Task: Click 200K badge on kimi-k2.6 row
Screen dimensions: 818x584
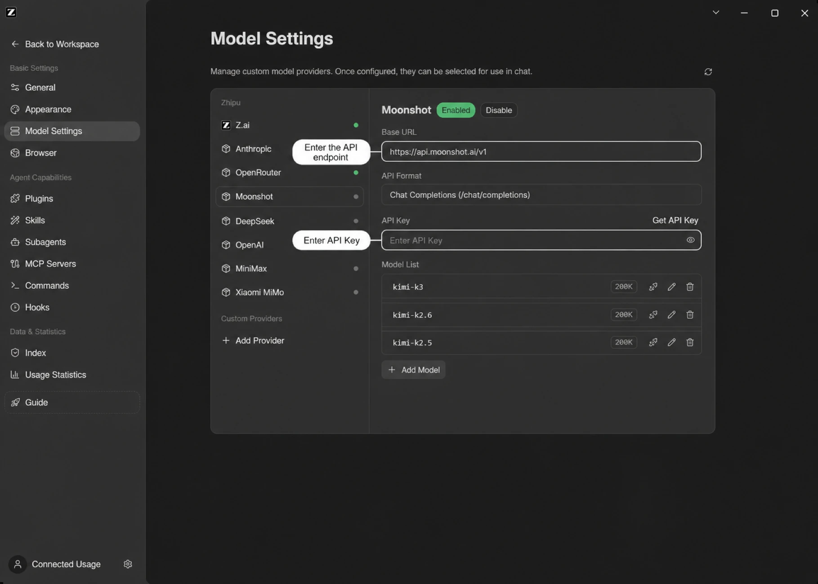Action: [x=624, y=314]
